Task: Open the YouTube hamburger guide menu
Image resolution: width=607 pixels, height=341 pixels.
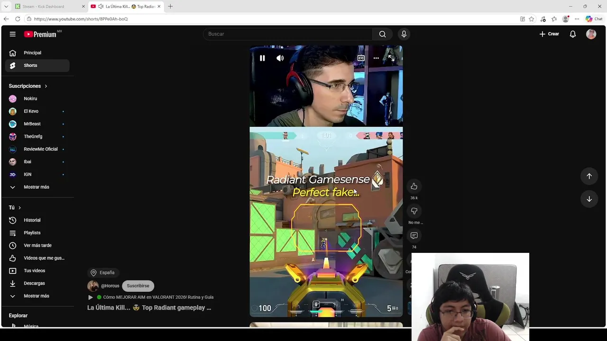Action: coord(13,34)
